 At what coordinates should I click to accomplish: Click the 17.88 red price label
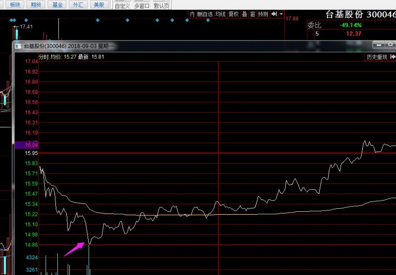tap(292, 19)
